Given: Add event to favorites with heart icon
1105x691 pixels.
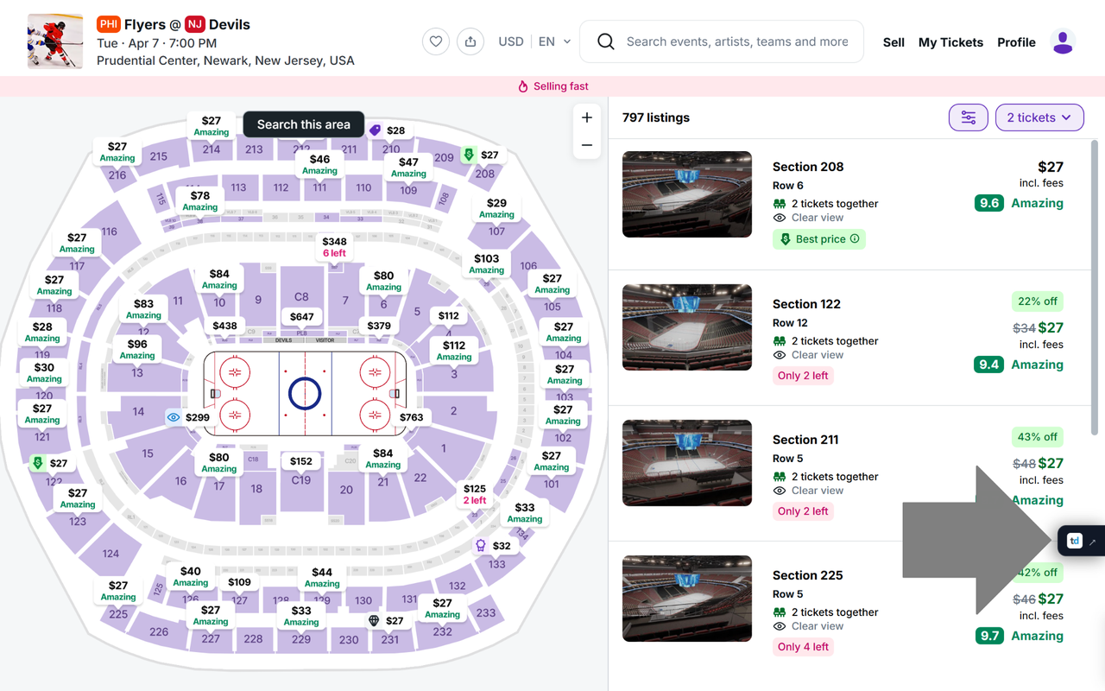Looking at the screenshot, I should pos(436,41).
